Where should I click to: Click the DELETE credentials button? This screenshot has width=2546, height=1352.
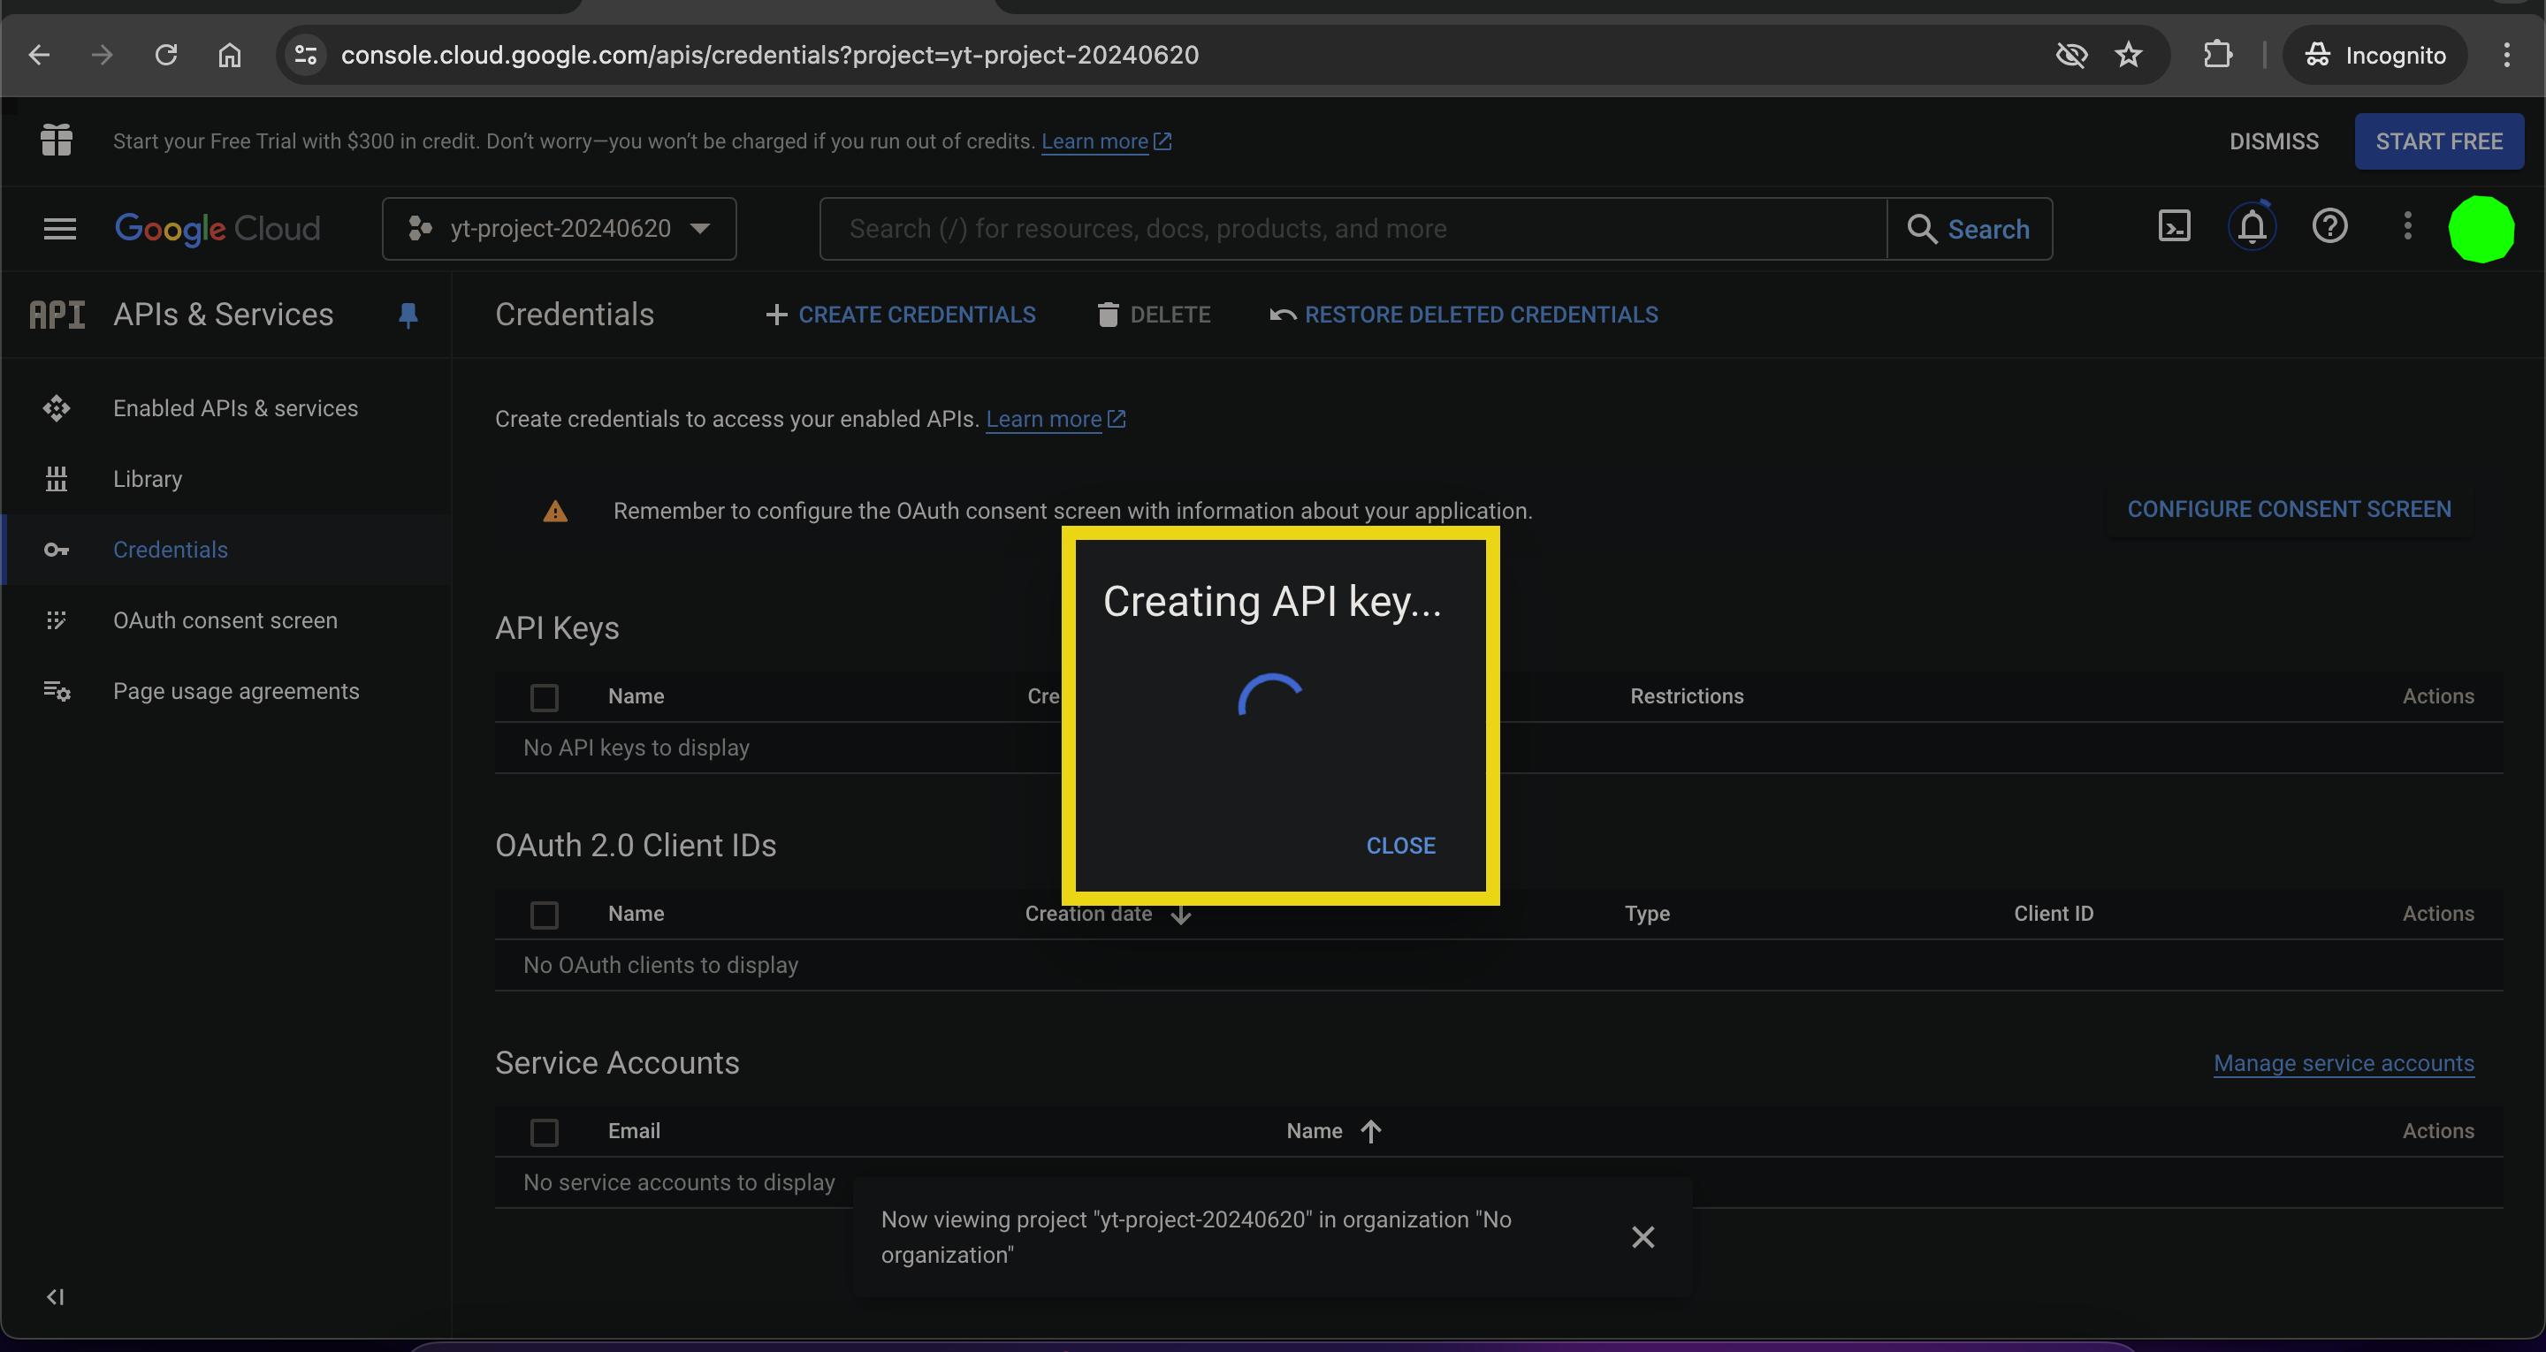tap(1154, 315)
